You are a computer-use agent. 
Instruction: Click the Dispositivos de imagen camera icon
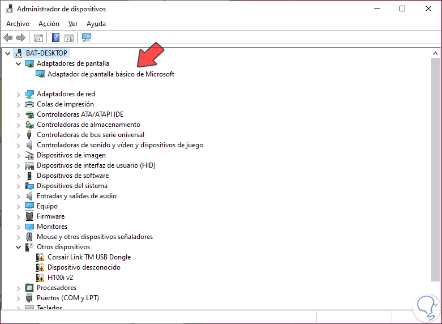pyautogui.click(x=29, y=155)
